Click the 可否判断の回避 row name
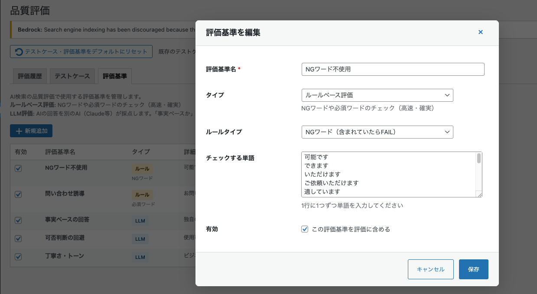This screenshot has width=537, height=294. point(65,238)
